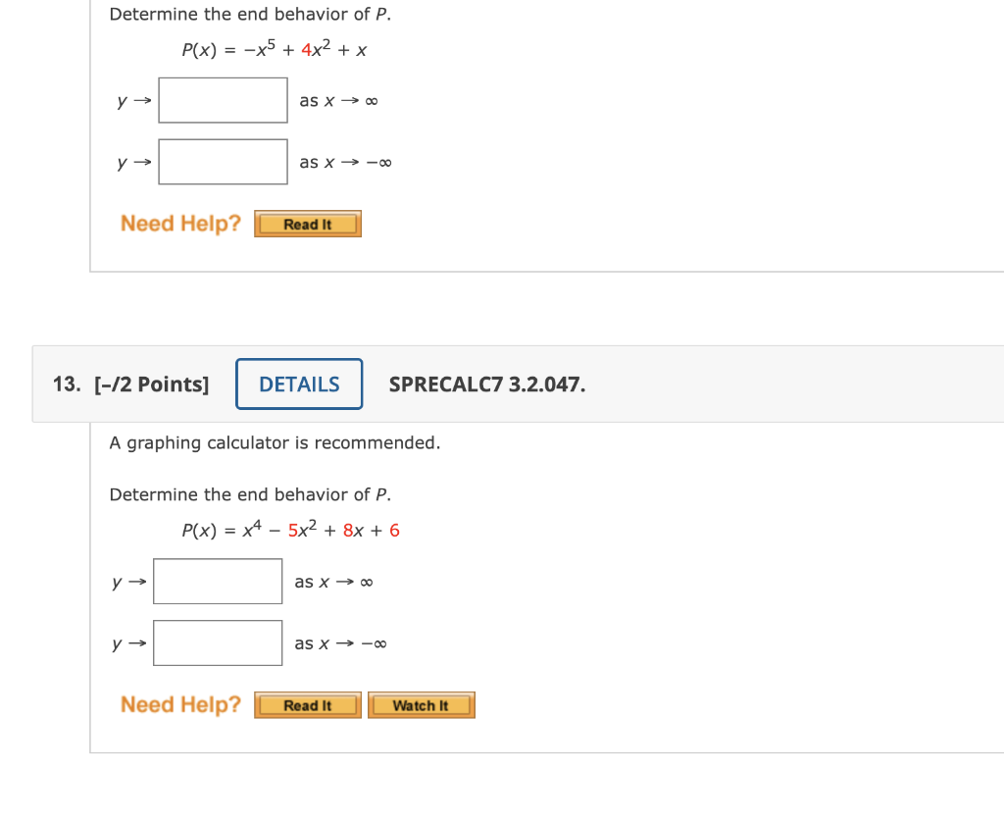Image resolution: width=1004 pixels, height=821 pixels.
Task: Click the DETAILS button for problem 13
Action: click(298, 384)
